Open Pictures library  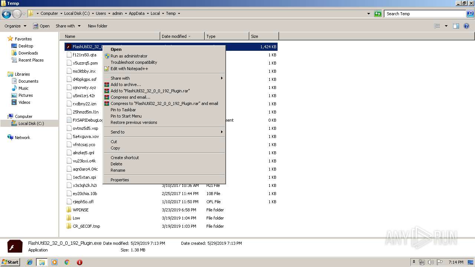click(x=26, y=95)
